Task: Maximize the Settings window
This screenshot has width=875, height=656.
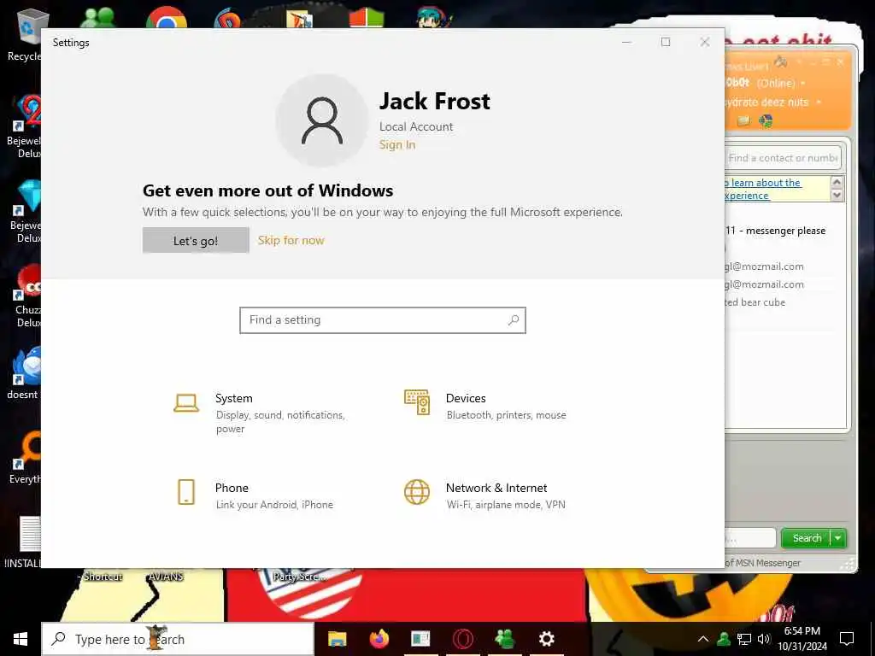Action: pyautogui.click(x=666, y=43)
